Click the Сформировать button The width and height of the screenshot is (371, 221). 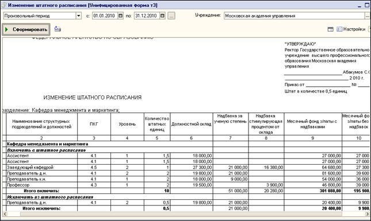click(x=26, y=29)
